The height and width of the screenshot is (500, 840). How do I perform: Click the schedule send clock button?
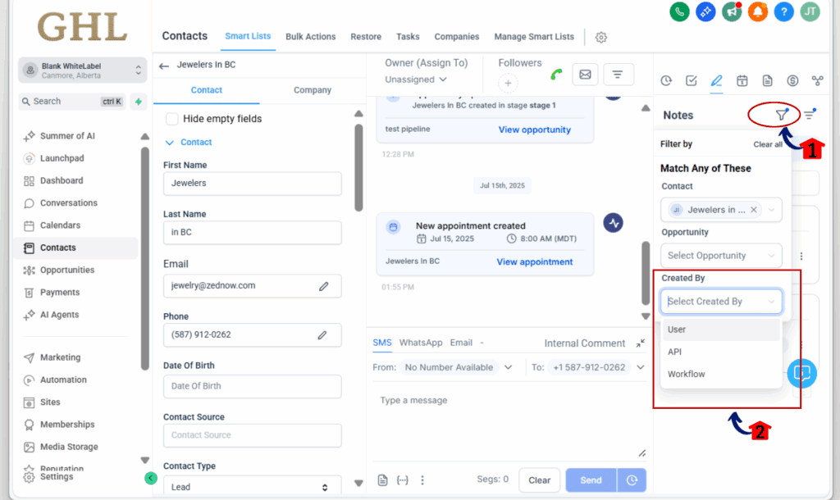coord(632,480)
